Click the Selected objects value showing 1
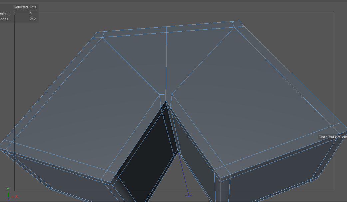 pyautogui.click(x=15, y=14)
